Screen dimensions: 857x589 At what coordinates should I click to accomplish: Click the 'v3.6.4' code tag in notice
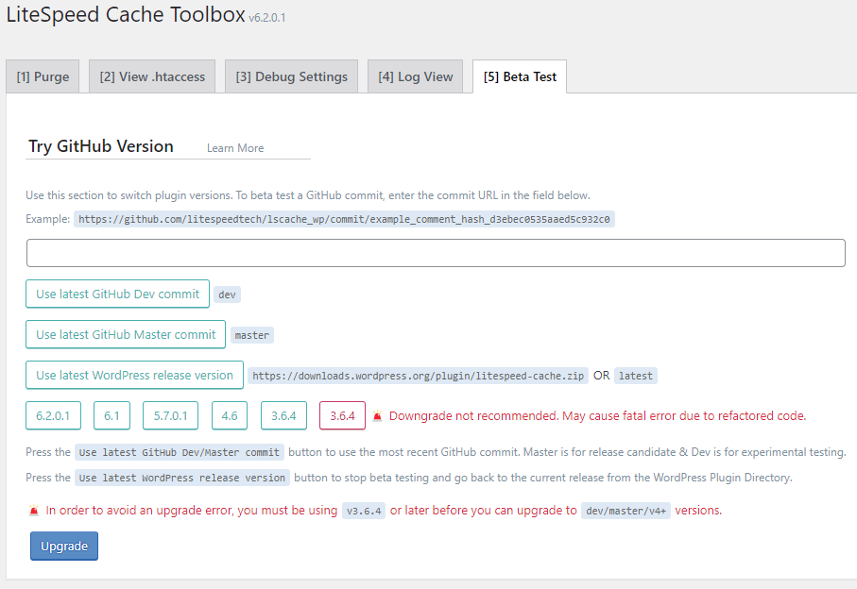(x=364, y=511)
